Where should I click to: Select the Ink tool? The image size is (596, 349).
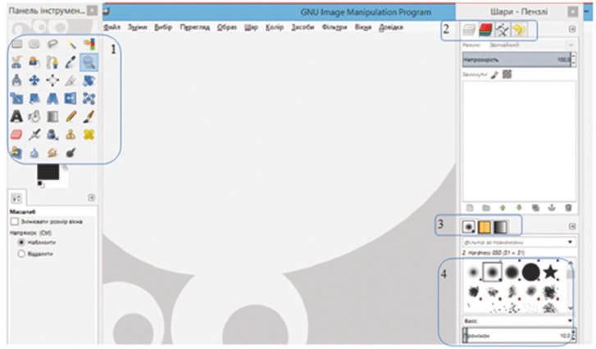click(x=52, y=134)
